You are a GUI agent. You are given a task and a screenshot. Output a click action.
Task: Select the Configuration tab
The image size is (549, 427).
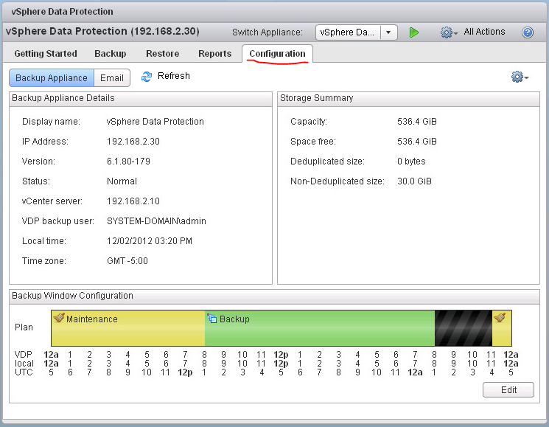tap(277, 54)
